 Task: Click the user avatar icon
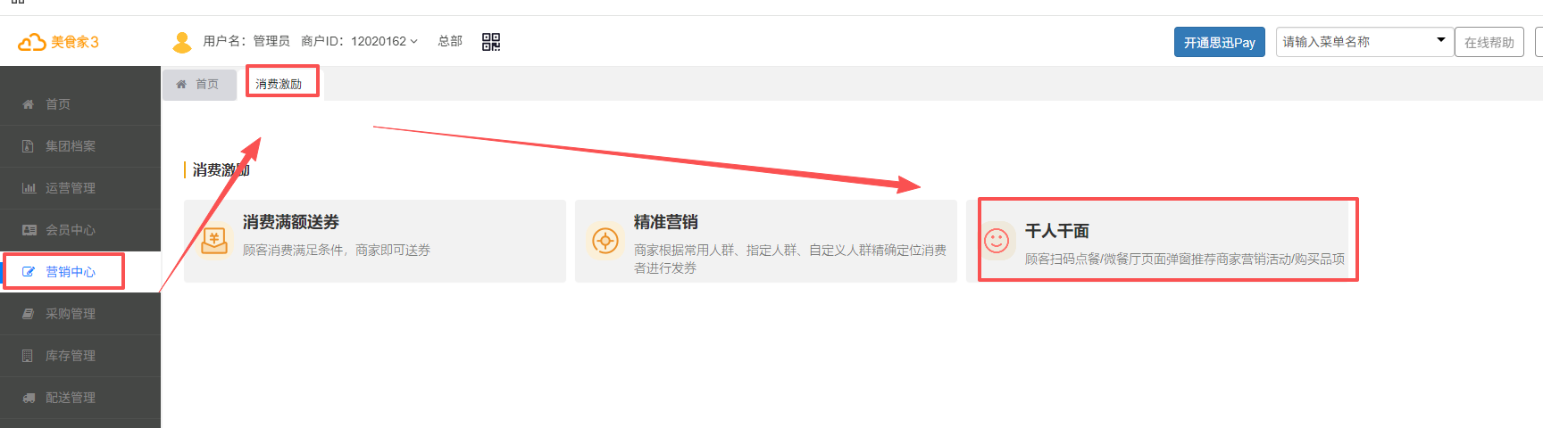coord(182,42)
